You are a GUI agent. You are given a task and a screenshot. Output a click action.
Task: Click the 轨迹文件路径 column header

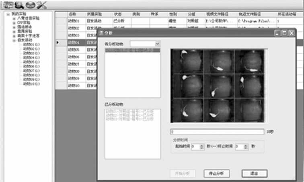[257, 14]
